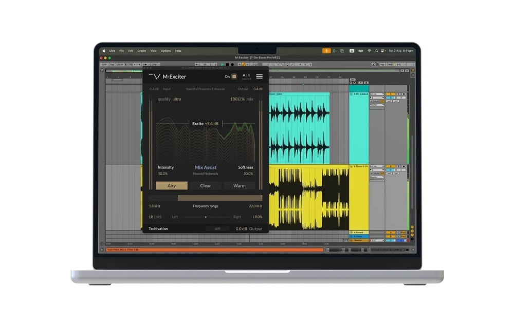This screenshot has height=326, width=514.
Task: Select the Warm character button
Action: click(x=240, y=185)
